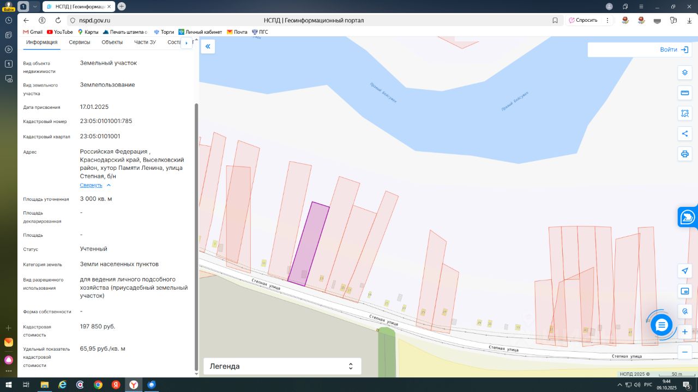Open the chat support bubble

661,325
